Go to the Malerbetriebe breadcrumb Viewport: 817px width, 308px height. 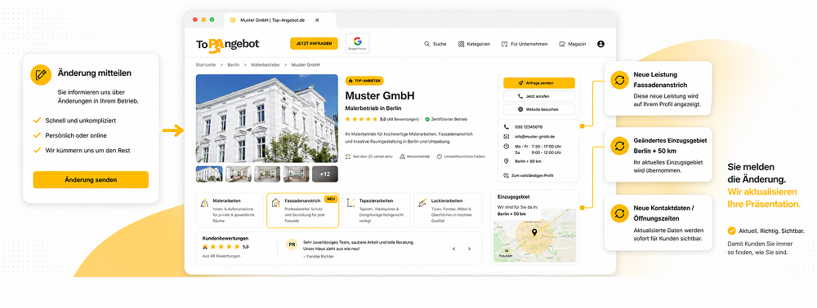pos(266,65)
